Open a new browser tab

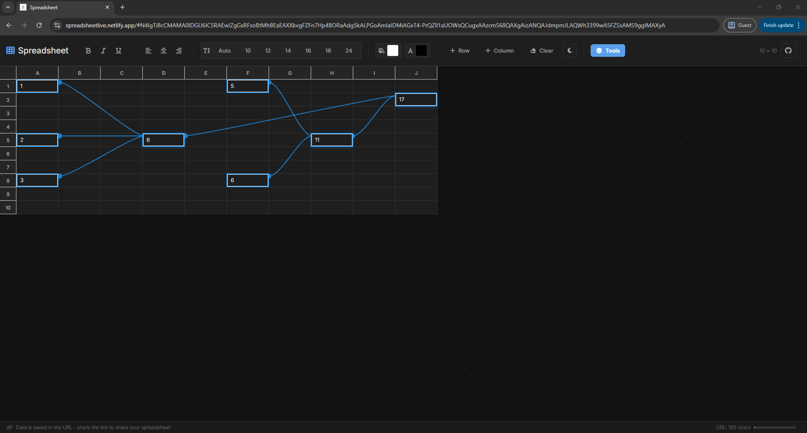point(123,7)
